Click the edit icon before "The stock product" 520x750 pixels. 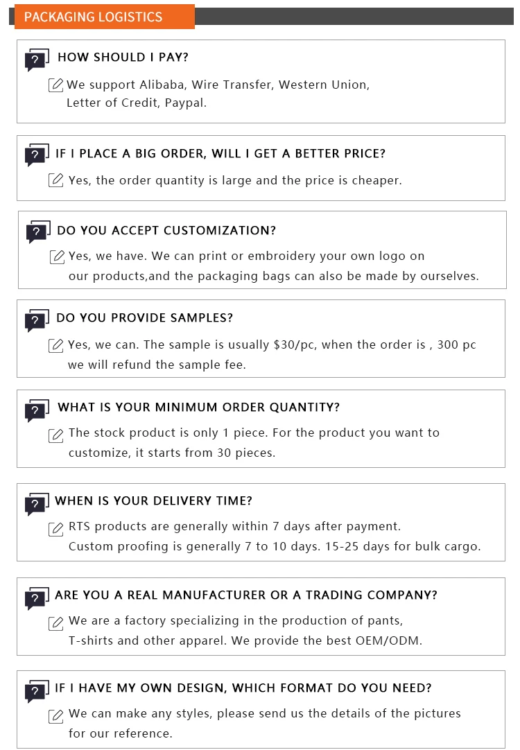point(56,434)
